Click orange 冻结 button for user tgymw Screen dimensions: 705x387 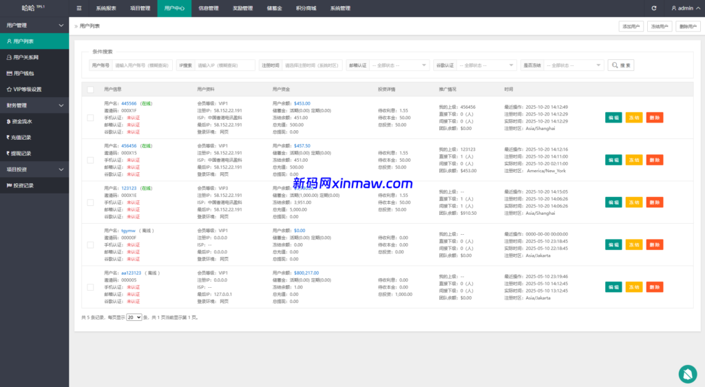(634, 245)
